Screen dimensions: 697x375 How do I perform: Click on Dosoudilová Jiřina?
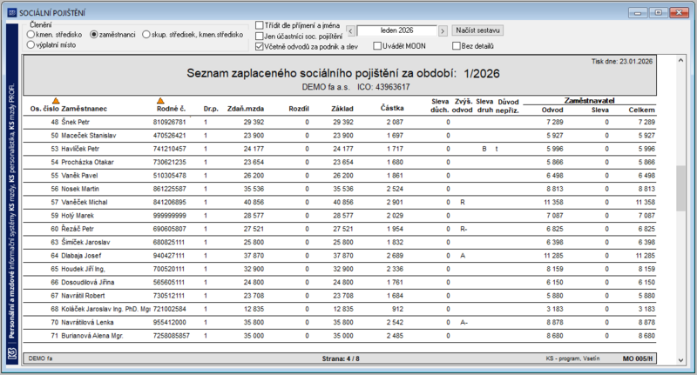88,282
